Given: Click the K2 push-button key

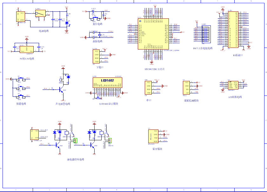Looking at the screenshot, I should coord(21,88).
